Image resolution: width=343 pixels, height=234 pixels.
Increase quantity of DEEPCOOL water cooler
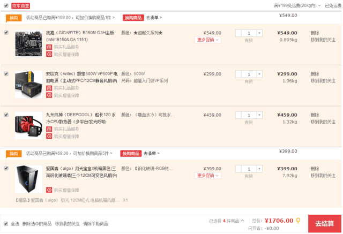(259, 115)
